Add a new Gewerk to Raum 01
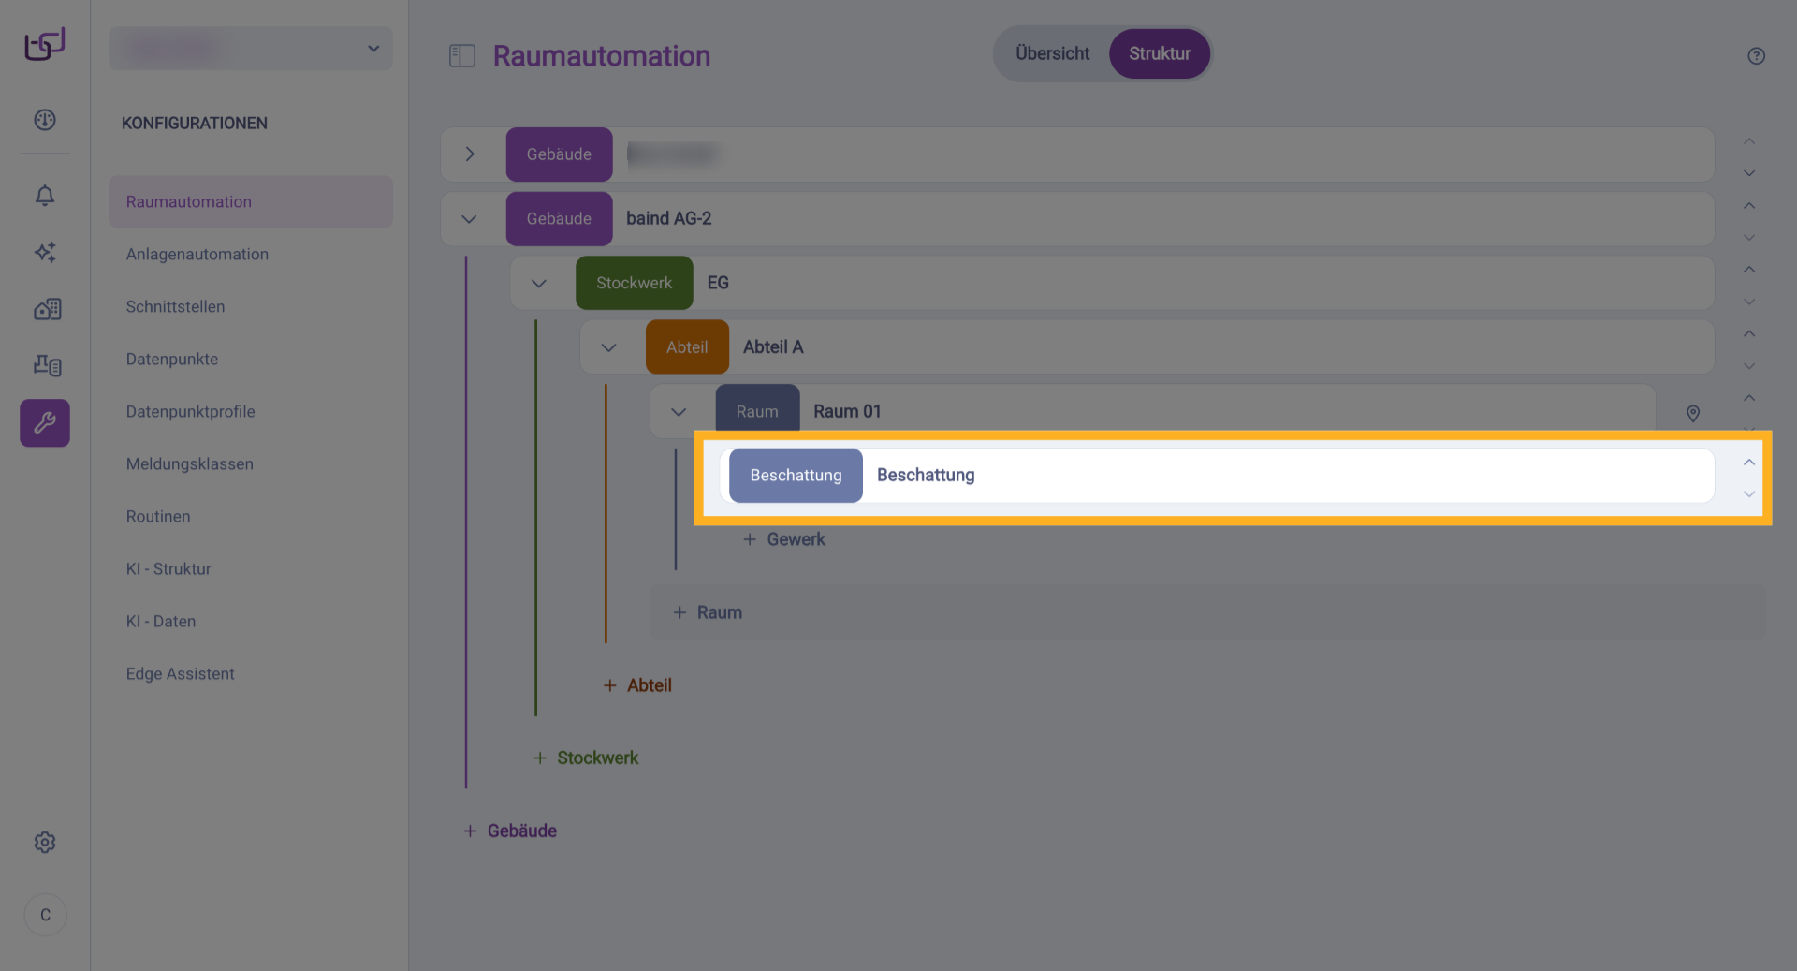This screenshot has width=1797, height=971. coord(784,539)
